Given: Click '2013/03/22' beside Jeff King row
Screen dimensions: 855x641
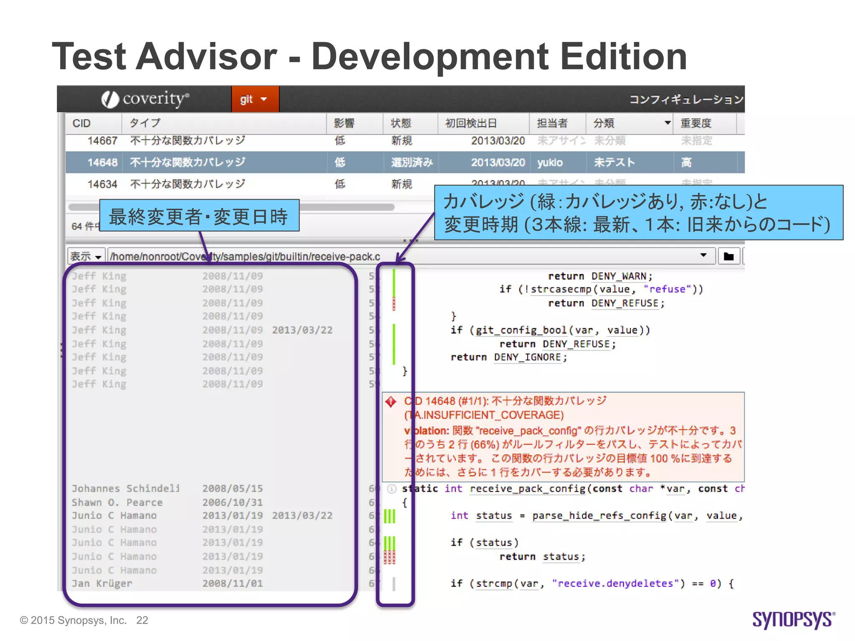Looking at the screenshot, I should pos(302,330).
